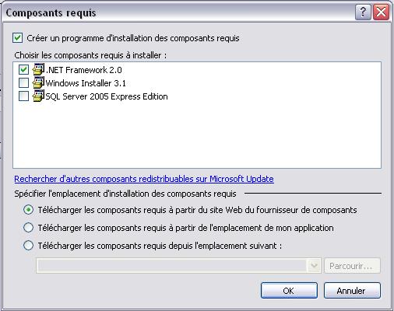The image size is (394, 311).
Task: Confirm with the OK button
Action: click(289, 291)
